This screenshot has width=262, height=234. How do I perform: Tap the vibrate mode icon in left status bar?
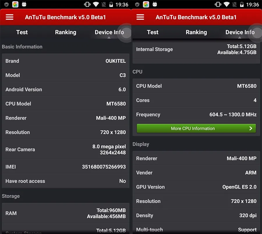87,4
